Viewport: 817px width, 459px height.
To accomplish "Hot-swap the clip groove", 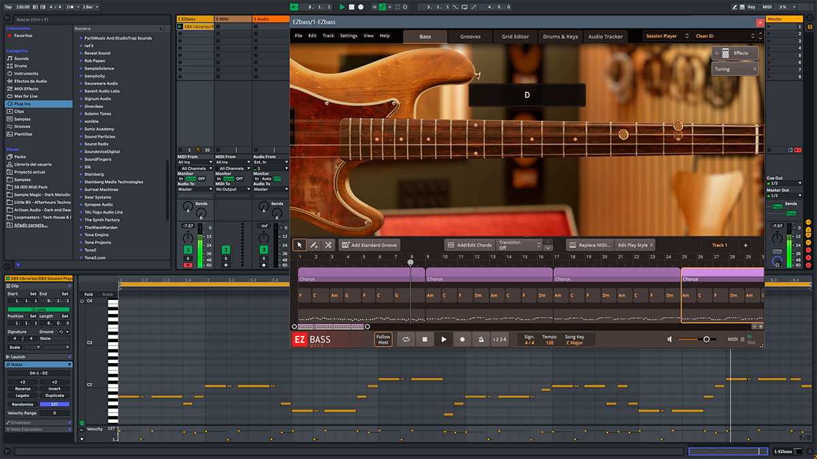I will [x=61, y=332].
